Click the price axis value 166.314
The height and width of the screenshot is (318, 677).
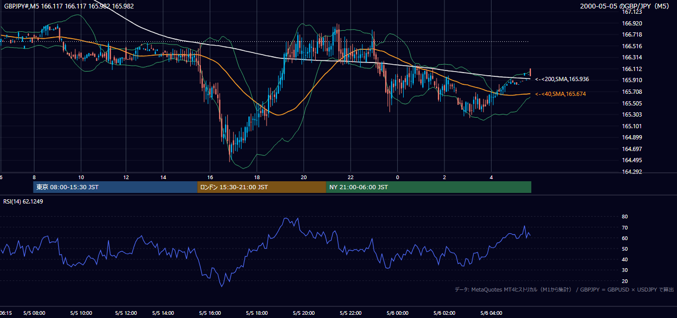(x=632, y=57)
